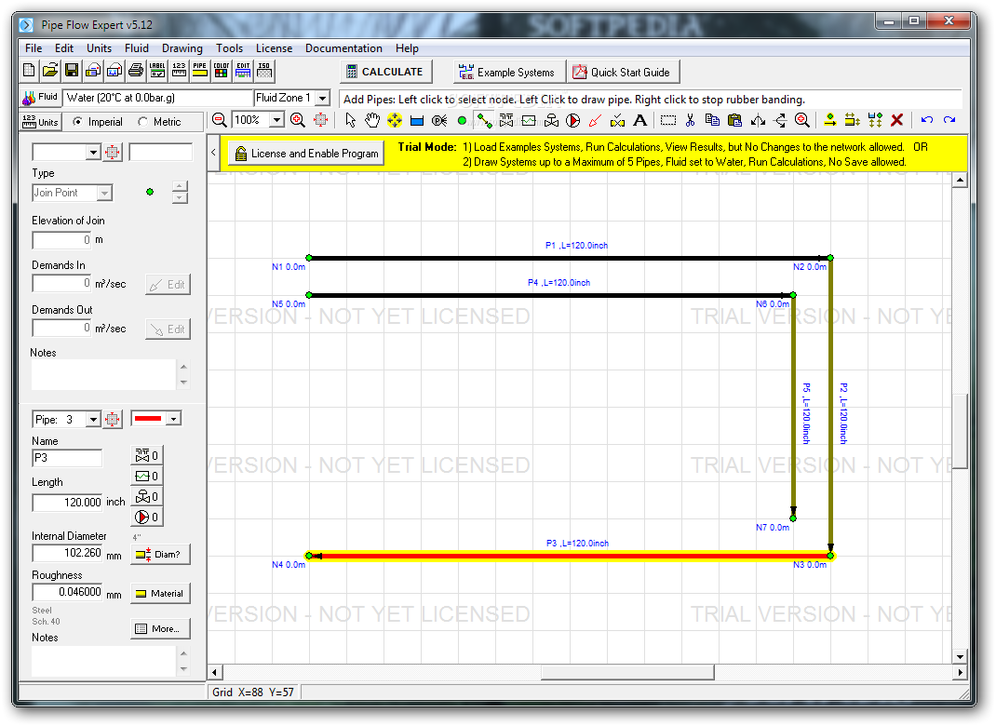The image size is (996, 726).
Task: Click the Diam? button
Action: (x=160, y=554)
